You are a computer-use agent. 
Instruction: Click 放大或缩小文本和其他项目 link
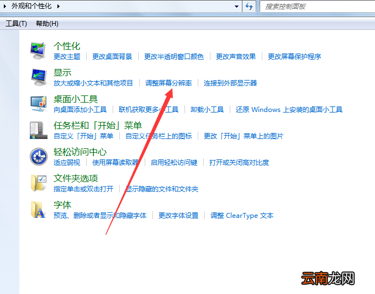[93, 83]
